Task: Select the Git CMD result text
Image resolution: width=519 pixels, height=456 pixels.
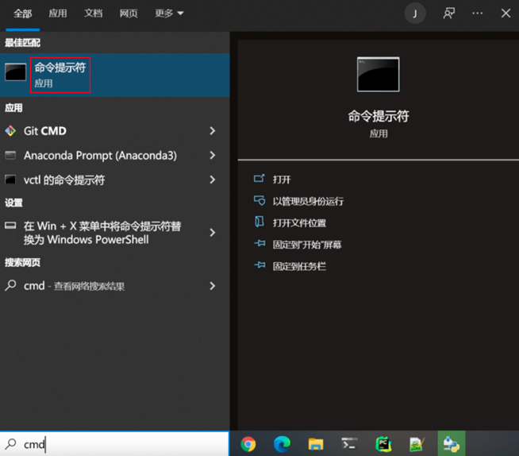Action: [x=45, y=131]
